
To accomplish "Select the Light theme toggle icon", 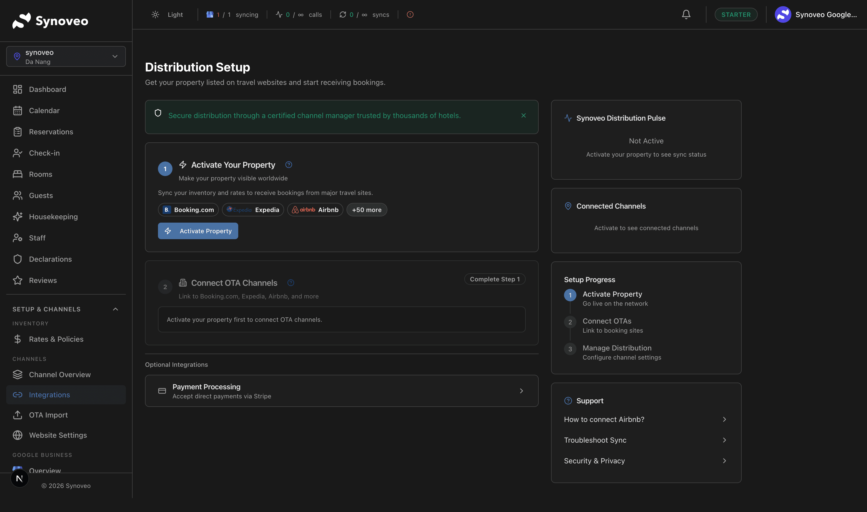I will [155, 14].
